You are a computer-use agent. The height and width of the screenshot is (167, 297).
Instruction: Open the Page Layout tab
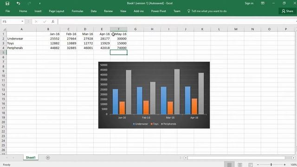point(57,11)
